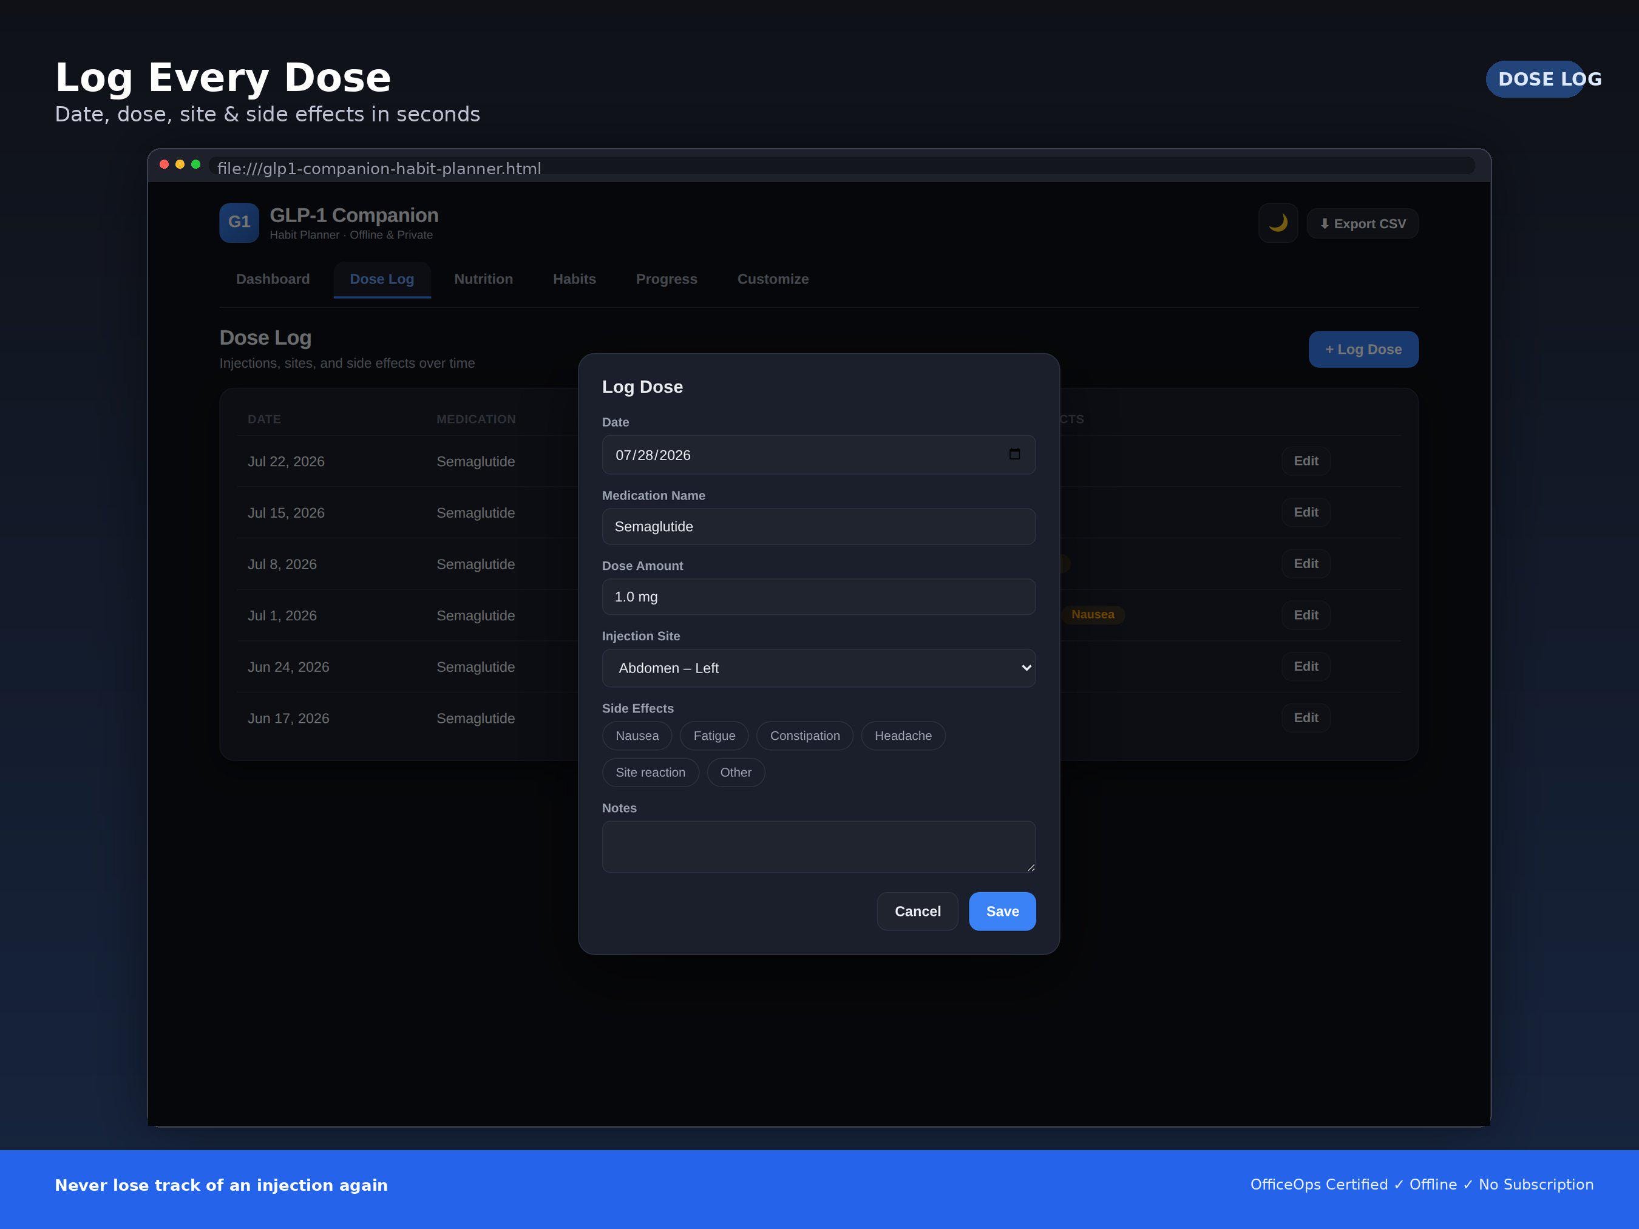Edit the Jun 17, 2026 dose
This screenshot has width=1639, height=1229.
(1306, 718)
